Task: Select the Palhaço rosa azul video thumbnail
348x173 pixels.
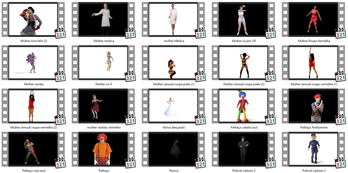Action: pos(33,149)
